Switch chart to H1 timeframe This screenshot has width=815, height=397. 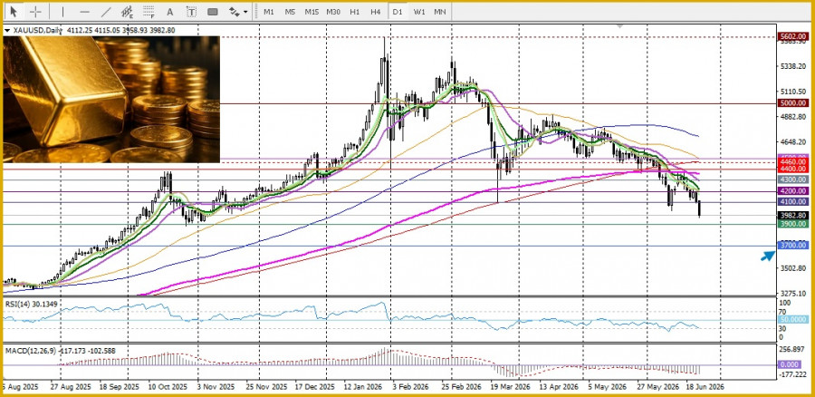354,12
